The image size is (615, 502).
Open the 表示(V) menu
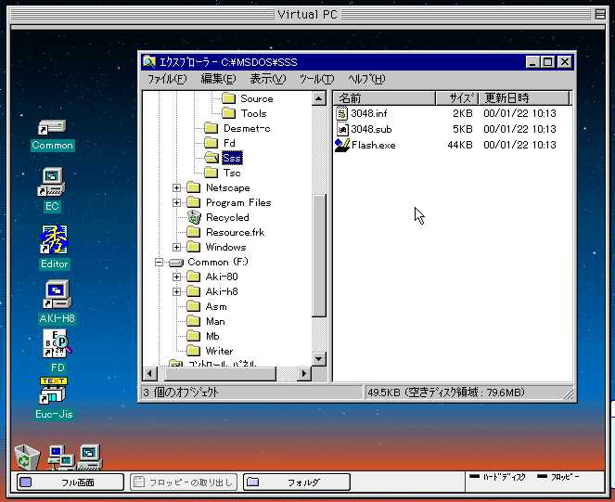(268, 79)
